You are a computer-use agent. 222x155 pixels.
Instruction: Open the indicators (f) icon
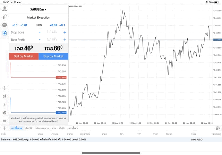pyautogui.click(x=5, y=104)
